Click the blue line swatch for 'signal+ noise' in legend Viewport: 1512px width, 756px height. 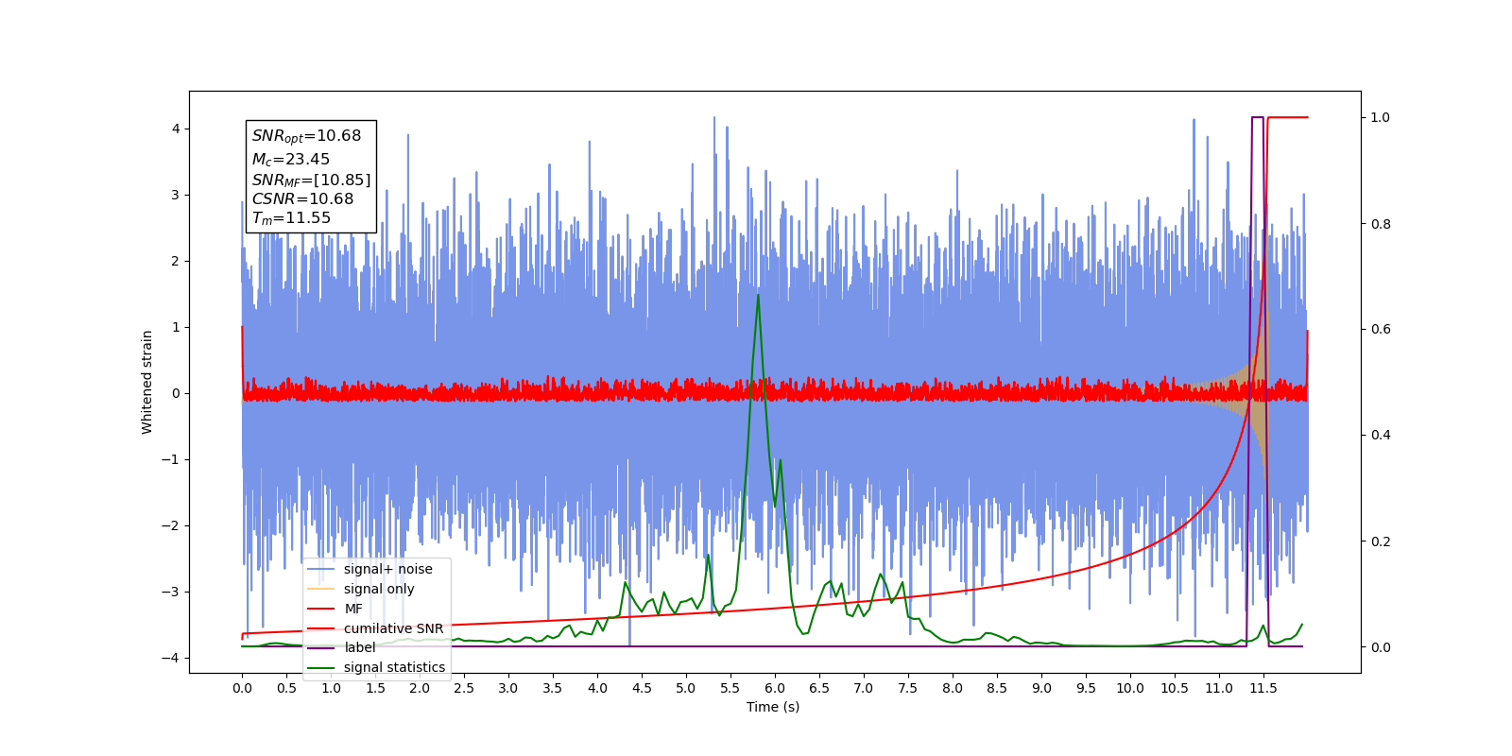click(321, 569)
